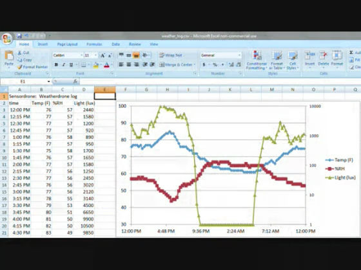The width and height of the screenshot is (361, 270).
Task: Open Conditional Formatting menu
Action: tap(257, 60)
